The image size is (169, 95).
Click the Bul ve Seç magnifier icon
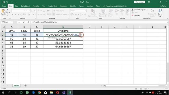click(x=160, y=11)
